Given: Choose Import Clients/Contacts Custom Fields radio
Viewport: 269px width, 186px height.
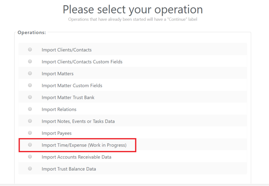Looking at the screenshot, I should pos(30,62).
